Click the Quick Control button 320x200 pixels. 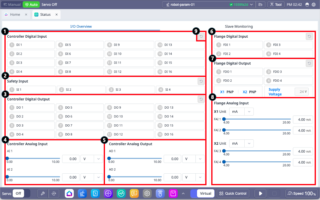tap(233, 193)
